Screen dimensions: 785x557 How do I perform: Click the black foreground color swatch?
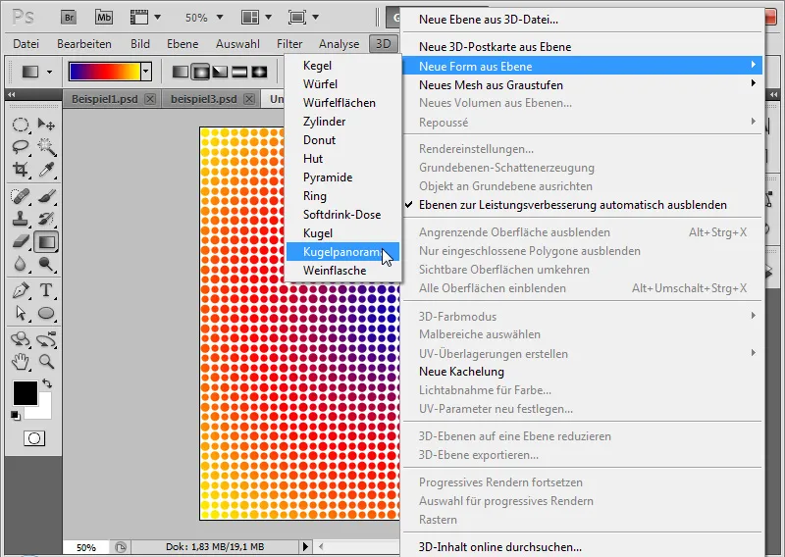[x=26, y=393]
